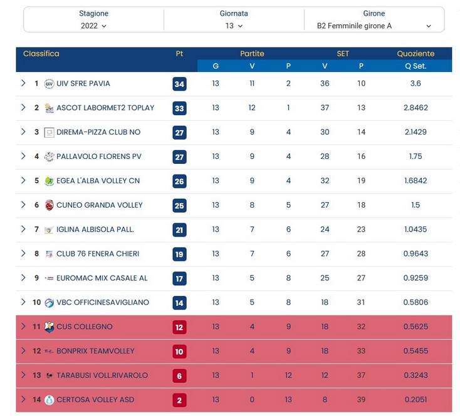Image resolution: width=460 pixels, height=416 pixels.
Task: Click the 0.2051 set quotient value
Action: tap(416, 400)
